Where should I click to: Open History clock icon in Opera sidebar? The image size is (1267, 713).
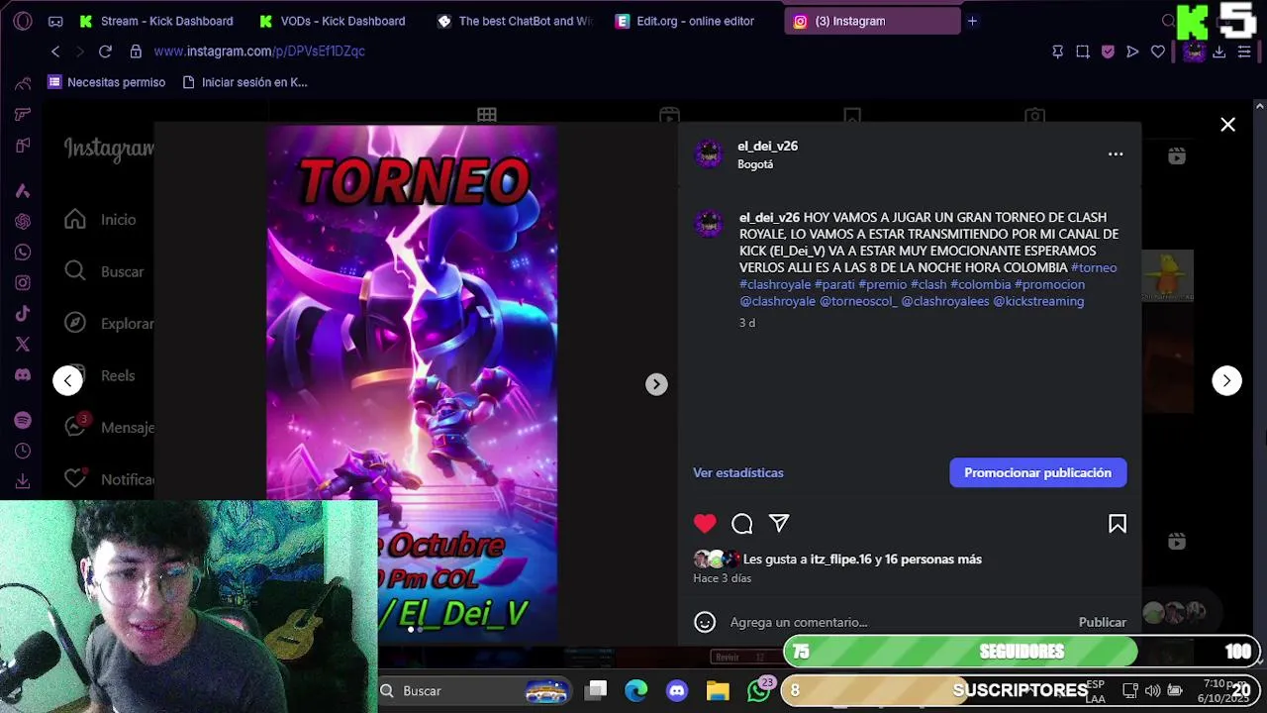point(23,452)
